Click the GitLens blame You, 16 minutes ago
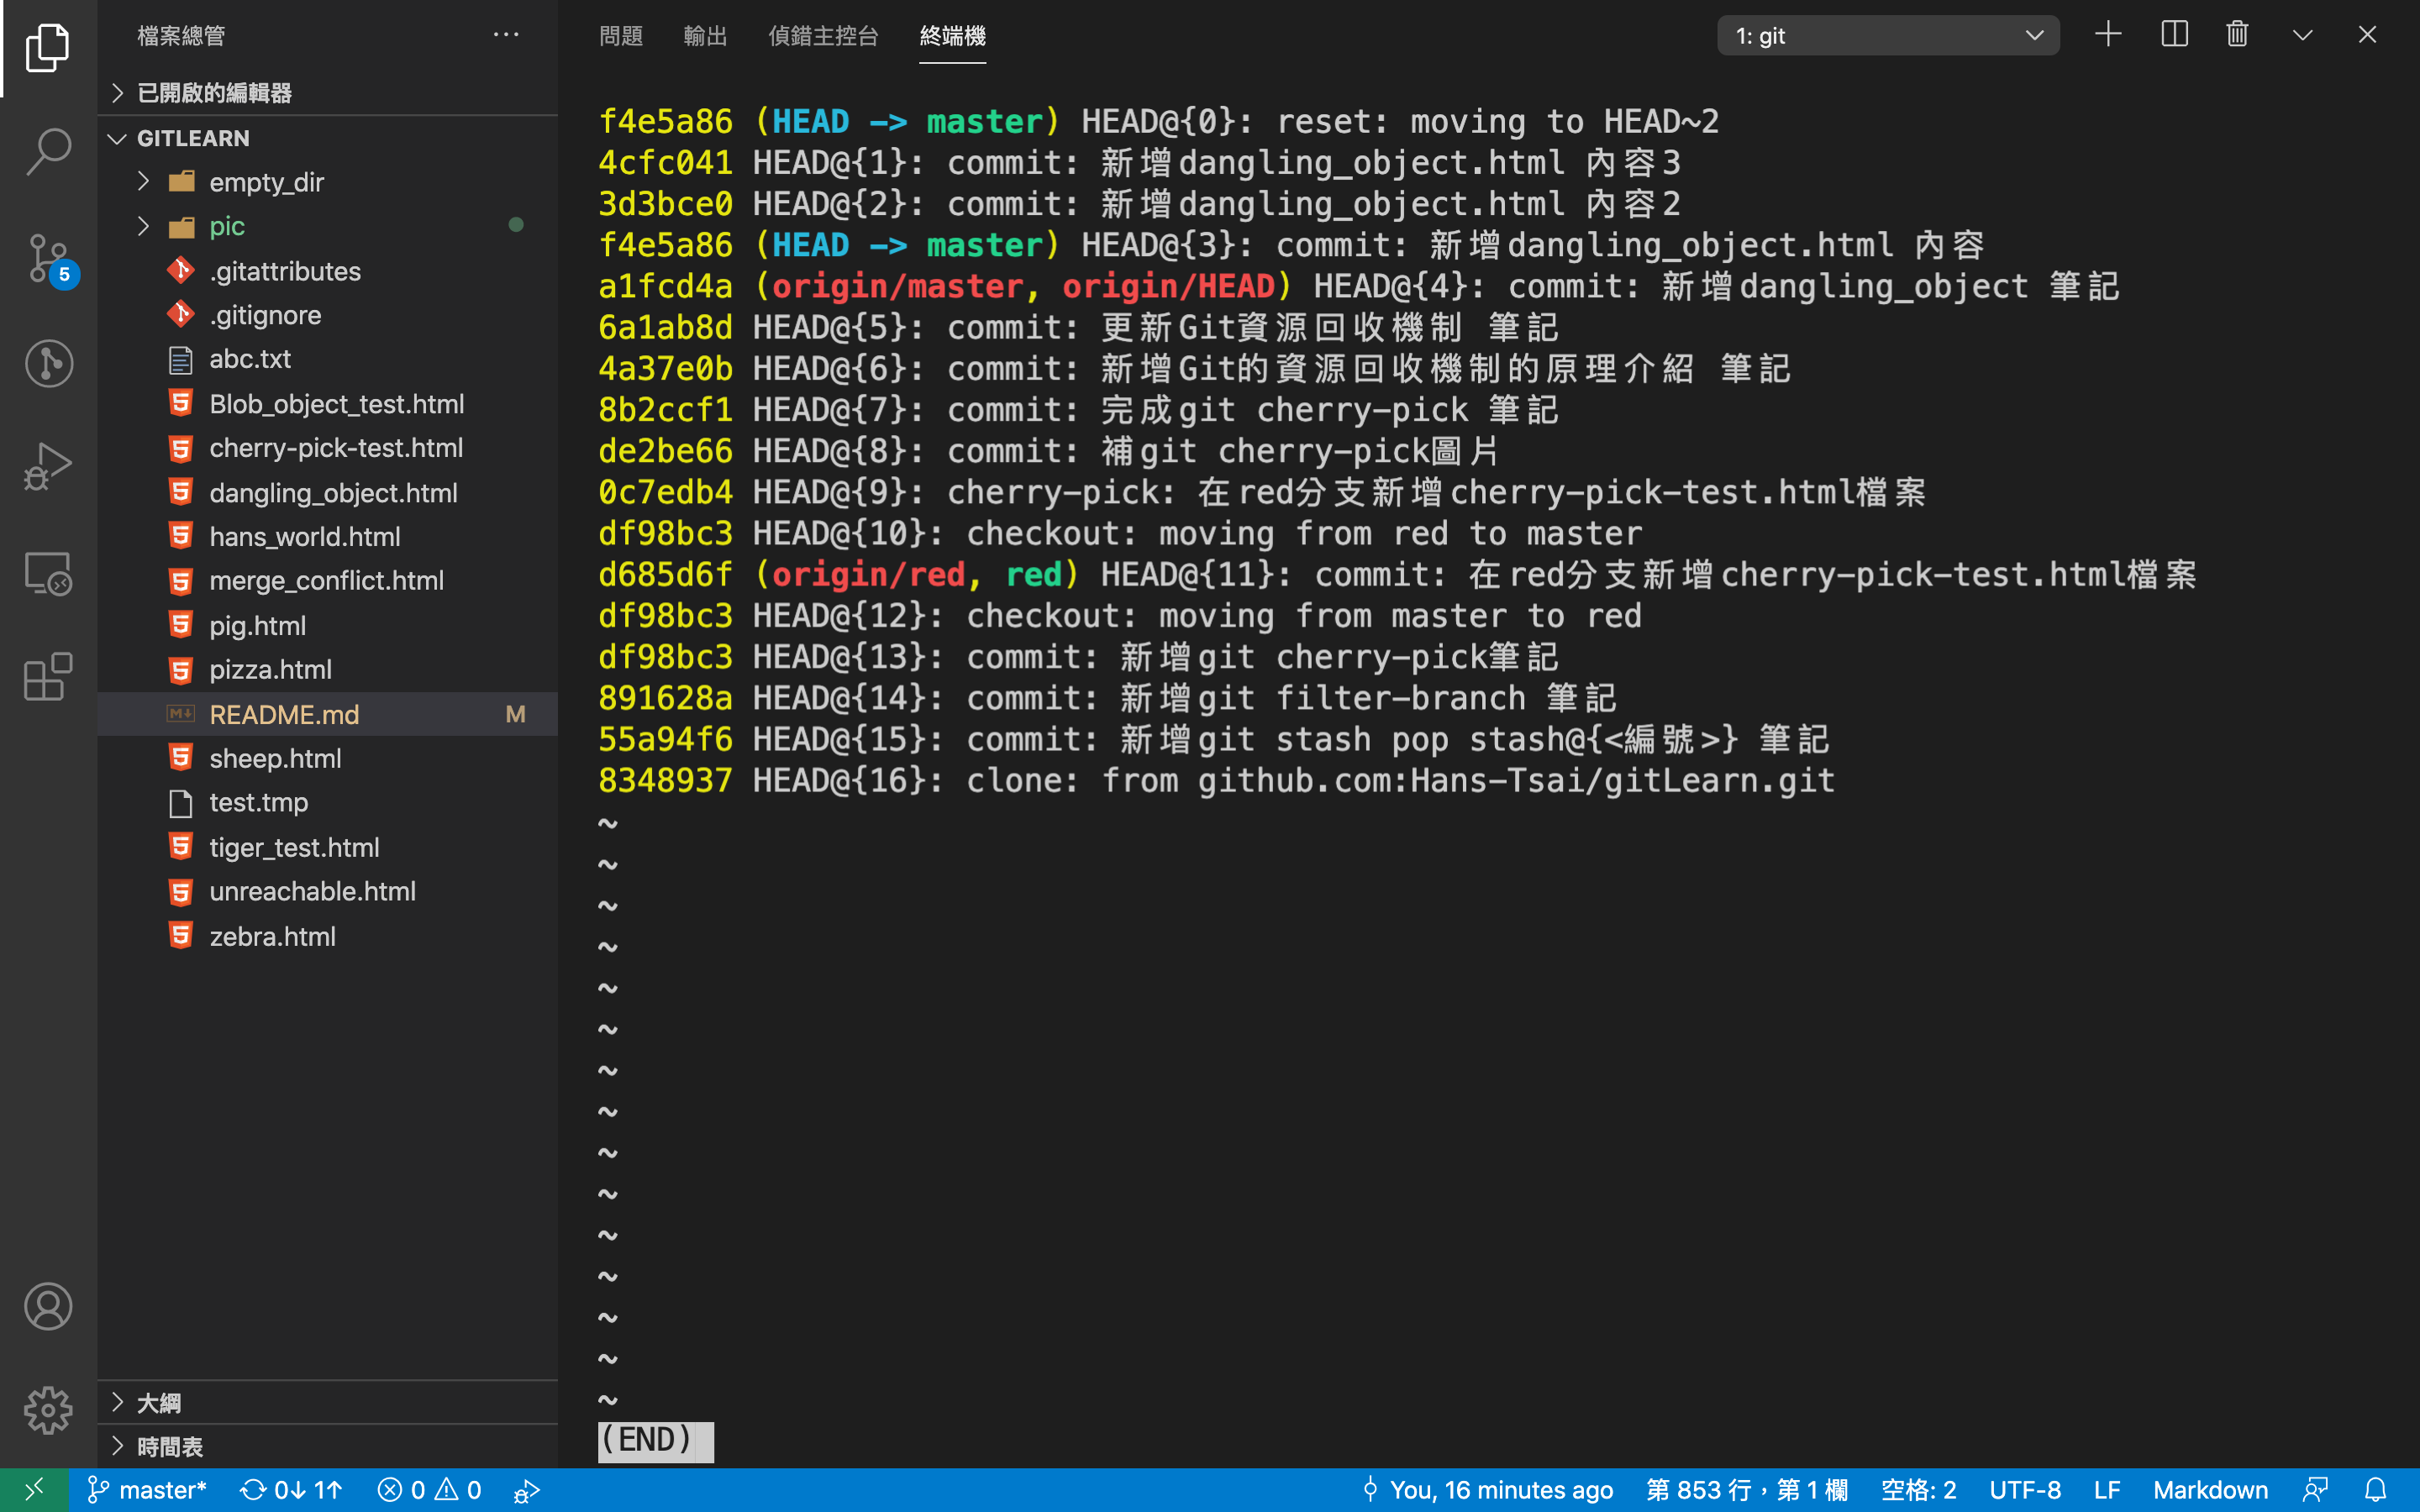Screen dimensions: 2420x1512 (1487, 1490)
